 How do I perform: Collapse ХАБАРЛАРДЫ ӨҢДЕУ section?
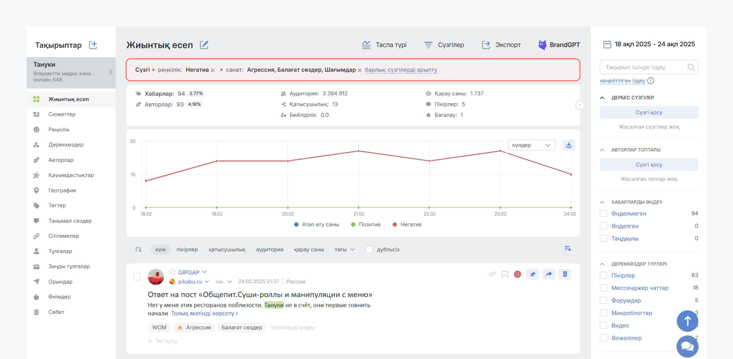tap(602, 202)
